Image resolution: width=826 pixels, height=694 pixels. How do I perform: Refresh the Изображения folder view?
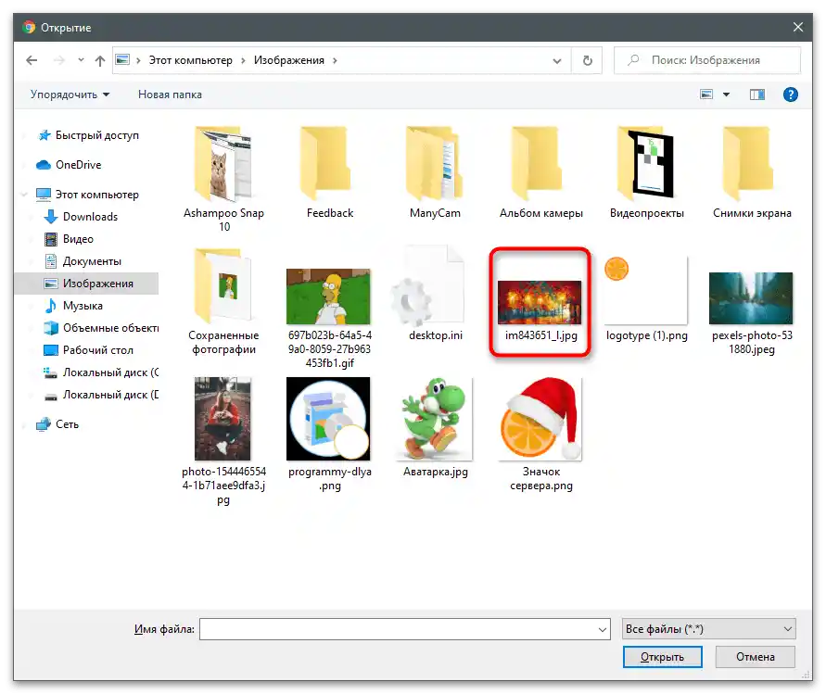point(588,60)
